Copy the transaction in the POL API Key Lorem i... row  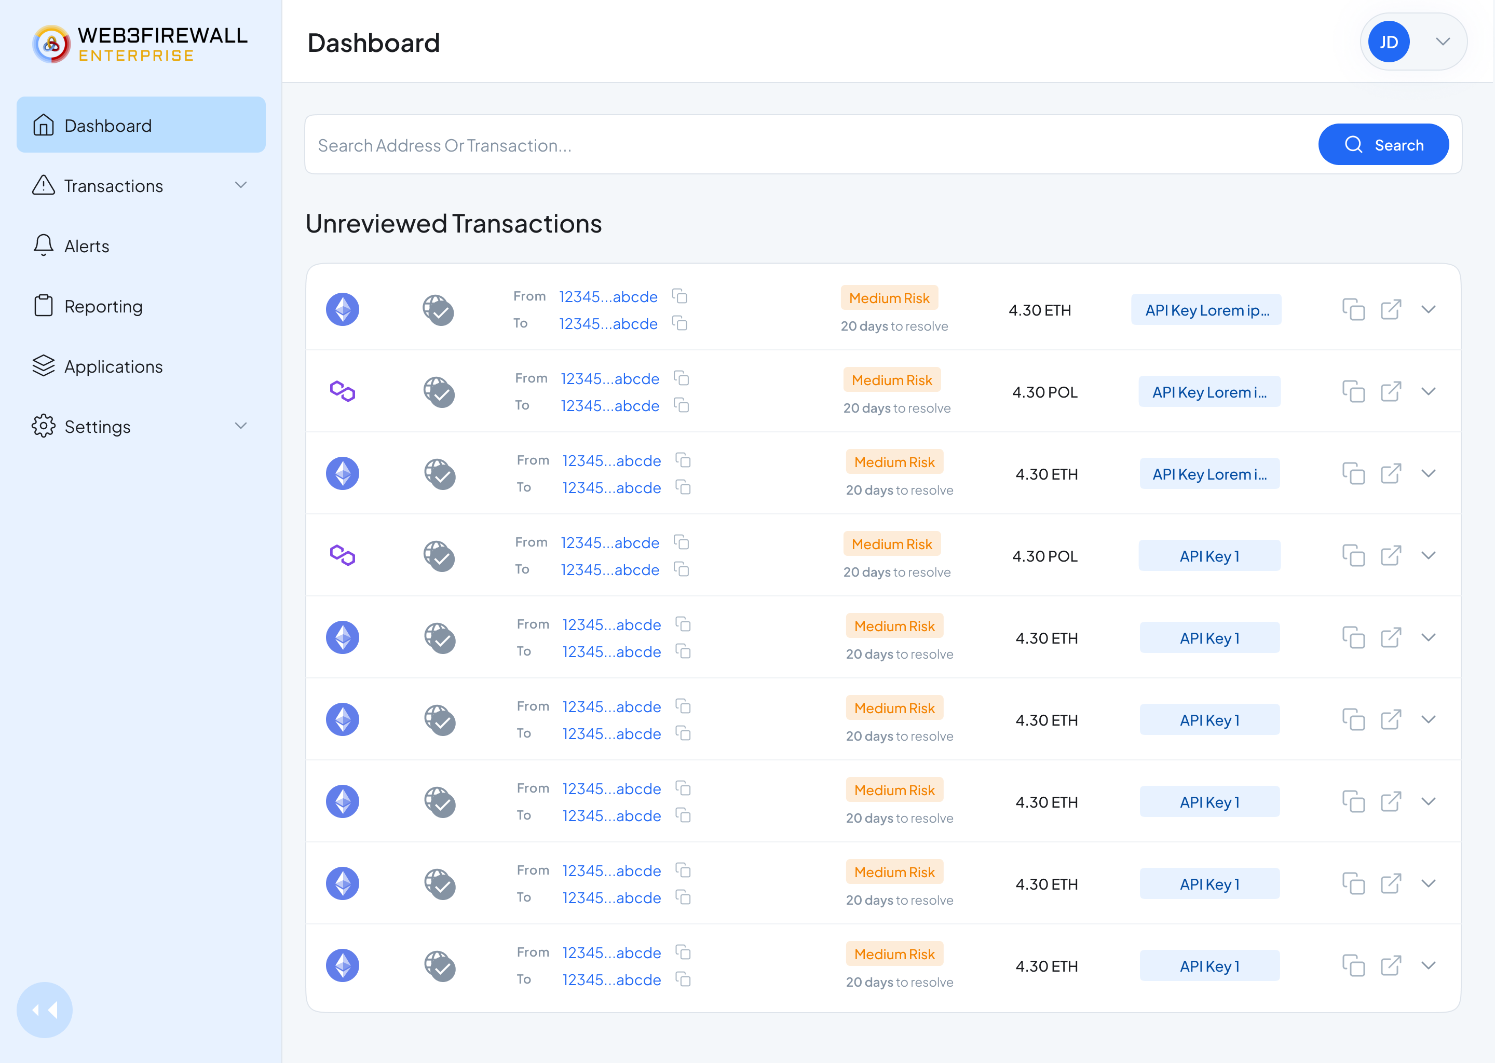coord(1354,391)
